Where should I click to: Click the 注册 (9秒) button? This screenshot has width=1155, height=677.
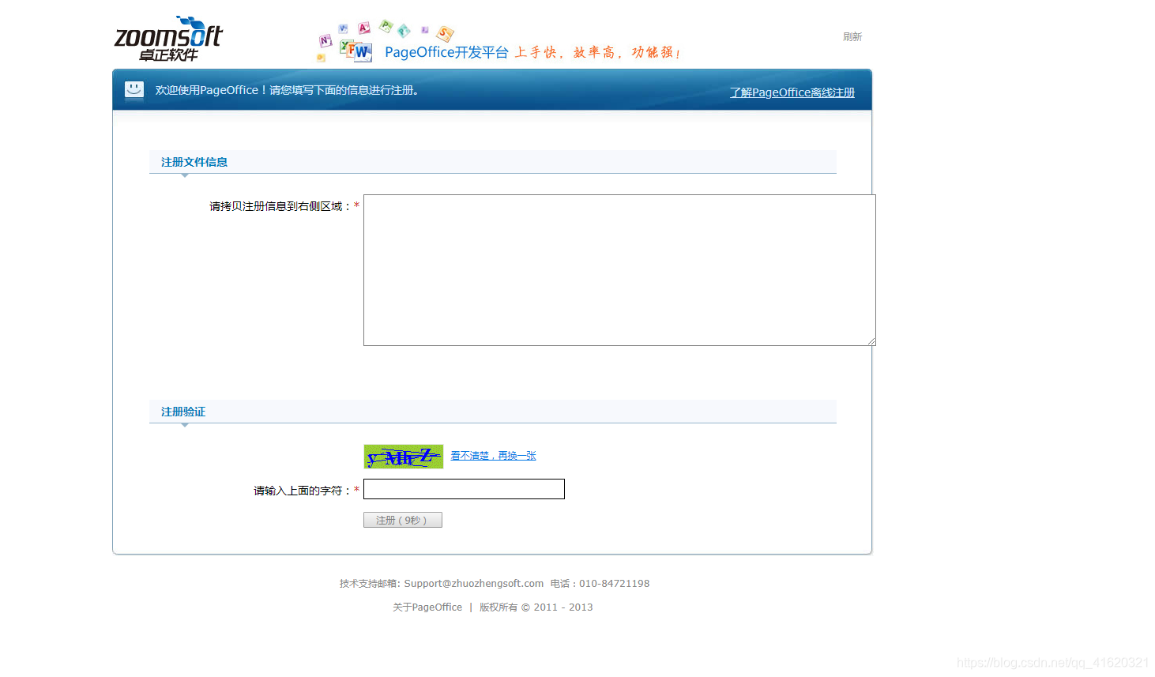[x=403, y=520]
